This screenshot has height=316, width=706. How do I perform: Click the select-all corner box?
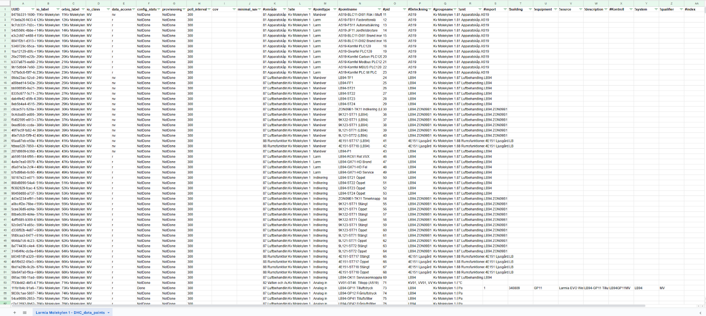tap(5, 4)
